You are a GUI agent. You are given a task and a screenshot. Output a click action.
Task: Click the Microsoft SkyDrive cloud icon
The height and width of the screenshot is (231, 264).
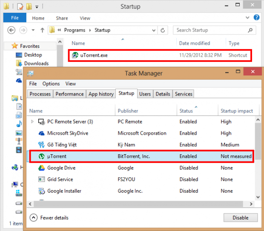(41, 133)
